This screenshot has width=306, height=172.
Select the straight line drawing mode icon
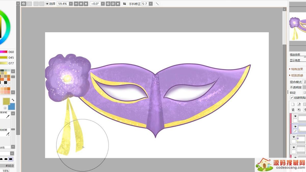[x=157, y=4]
